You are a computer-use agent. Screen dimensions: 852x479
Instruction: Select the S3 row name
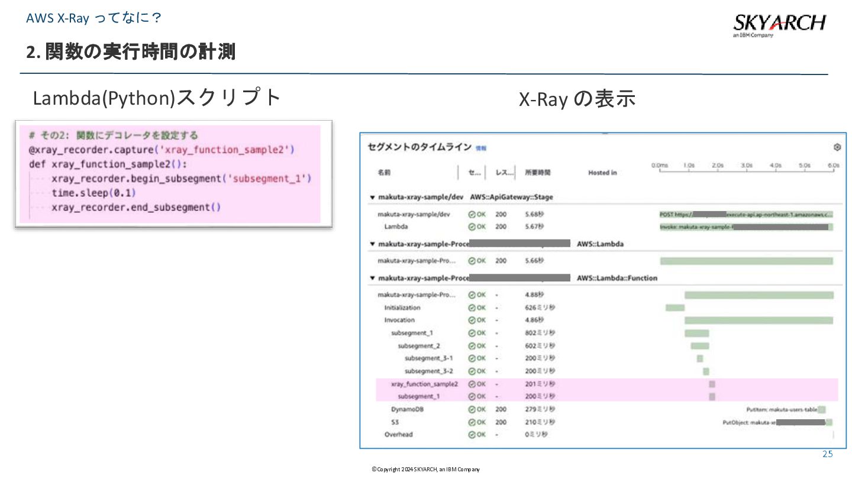pyautogui.click(x=395, y=422)
